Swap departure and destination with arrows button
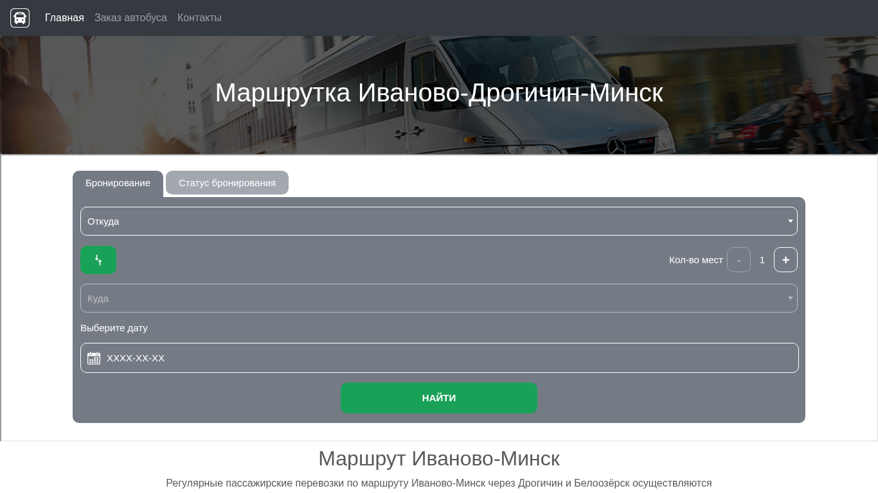The height and width of the screenshot is (493, 878). 98,260
